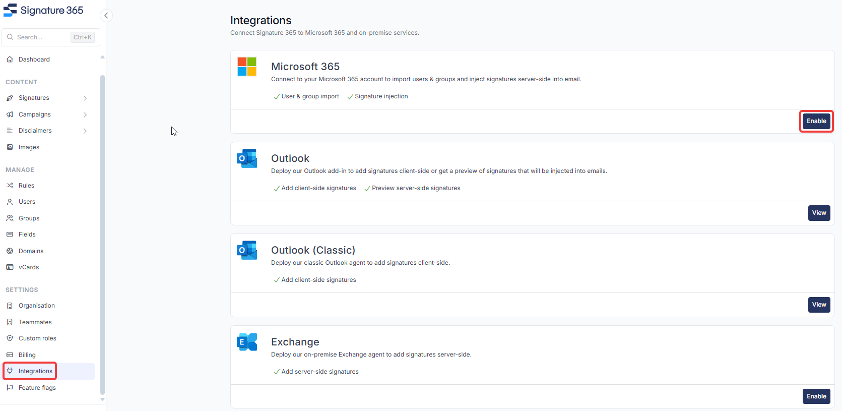The width and height of the screenshot is (842, 411).
Task: Click the vCards card icon
Action: click(x=10, y=267)
